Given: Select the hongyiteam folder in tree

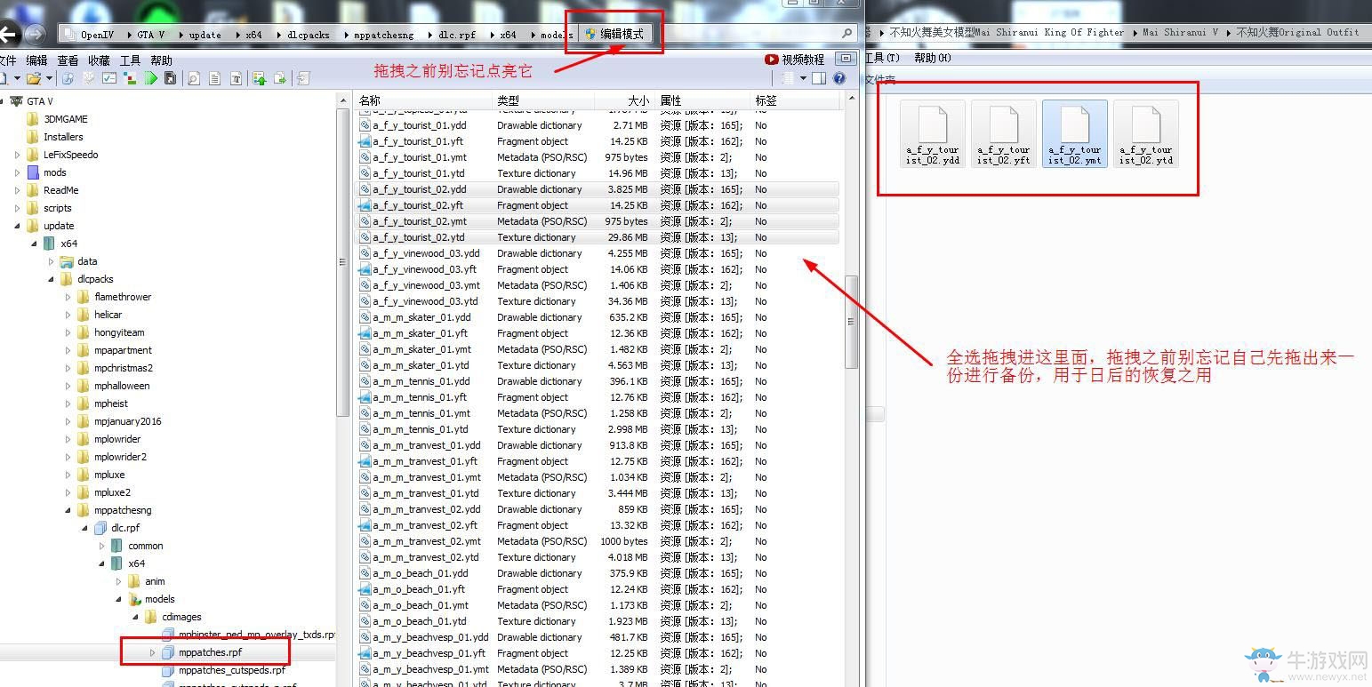Looking at the screenshot, I should pos(119,332).
